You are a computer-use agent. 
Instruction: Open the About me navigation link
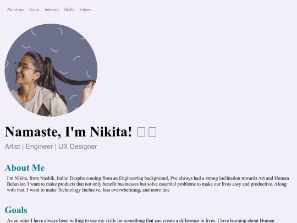click(15, 9)
